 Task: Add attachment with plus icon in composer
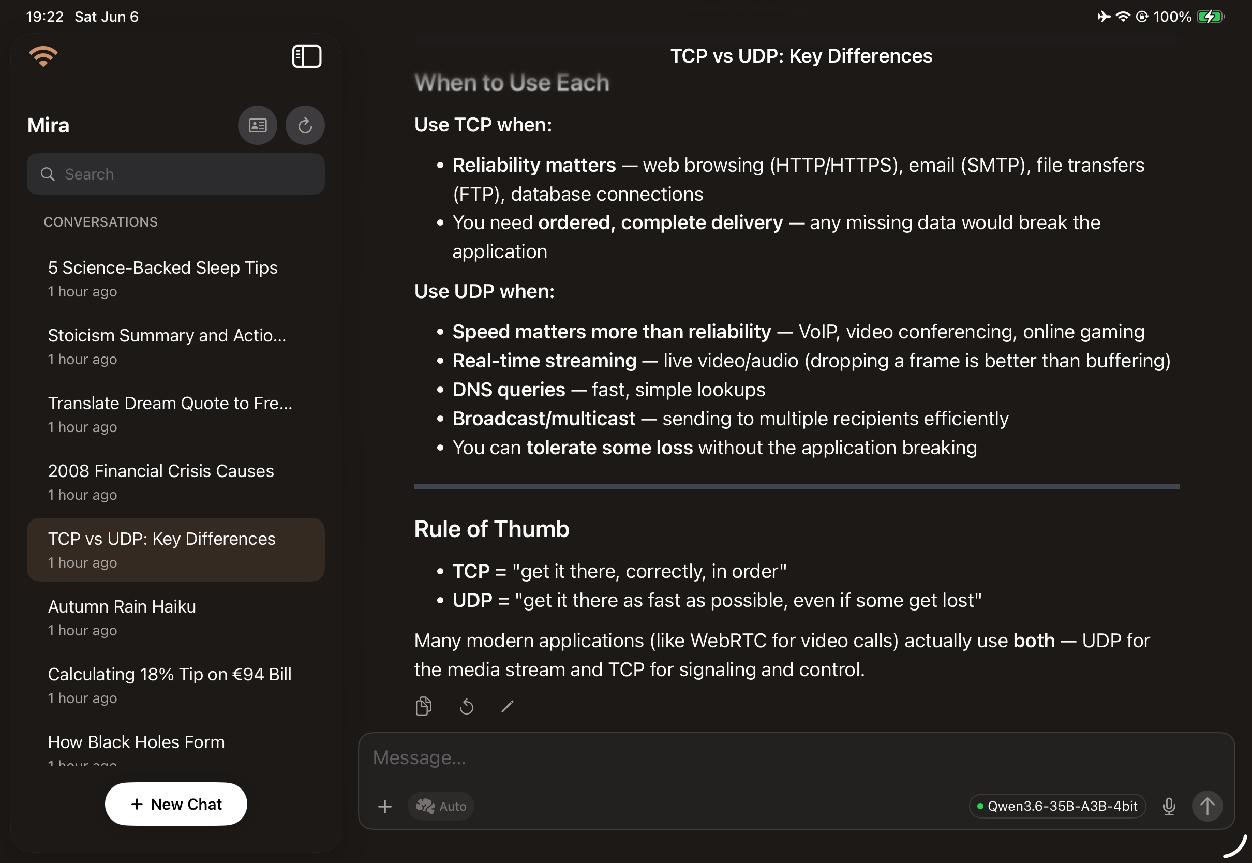pyautogui.click(x=385, y=806)
